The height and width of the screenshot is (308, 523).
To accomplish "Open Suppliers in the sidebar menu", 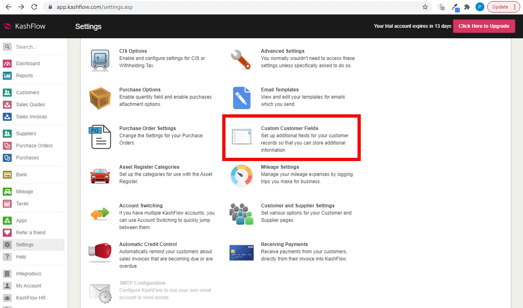I will pos(26,134).
